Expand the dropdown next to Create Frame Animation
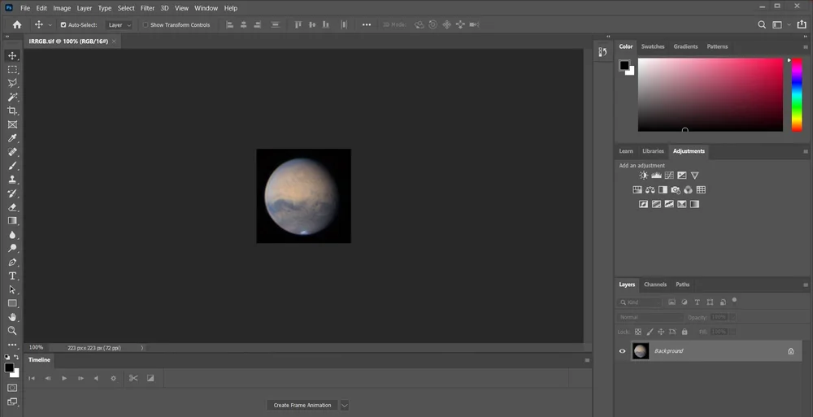The height and width of the screenshot is (417, 813). tap(344, 405)
